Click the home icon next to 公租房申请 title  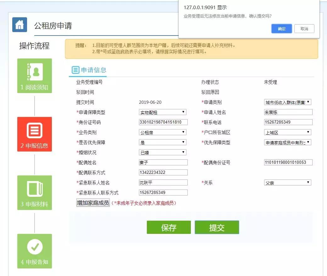19,25
